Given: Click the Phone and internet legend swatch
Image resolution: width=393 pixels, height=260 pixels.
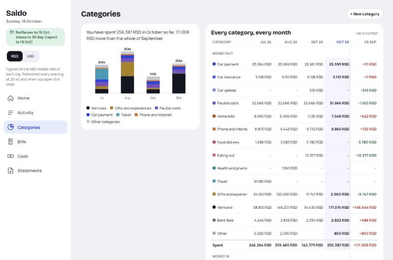Looking at the screenshot, I should (x=136, y=115).
